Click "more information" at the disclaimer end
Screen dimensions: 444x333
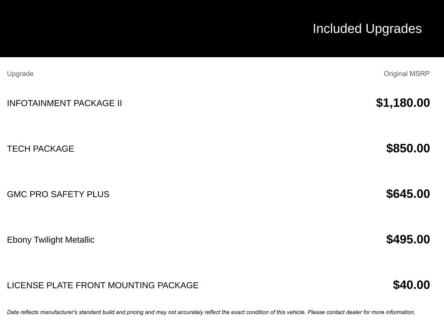395,312
